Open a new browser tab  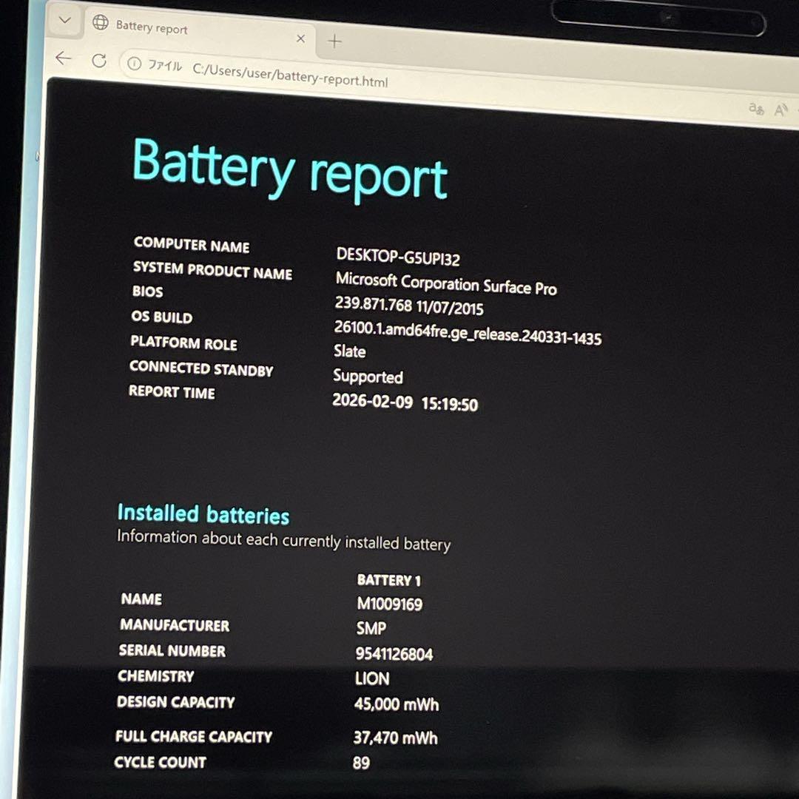pos(334,41)
